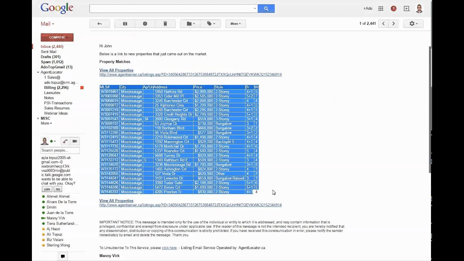Open the Sent Mail folder
The height and width of the screenshot is (261, 464).
49,51
